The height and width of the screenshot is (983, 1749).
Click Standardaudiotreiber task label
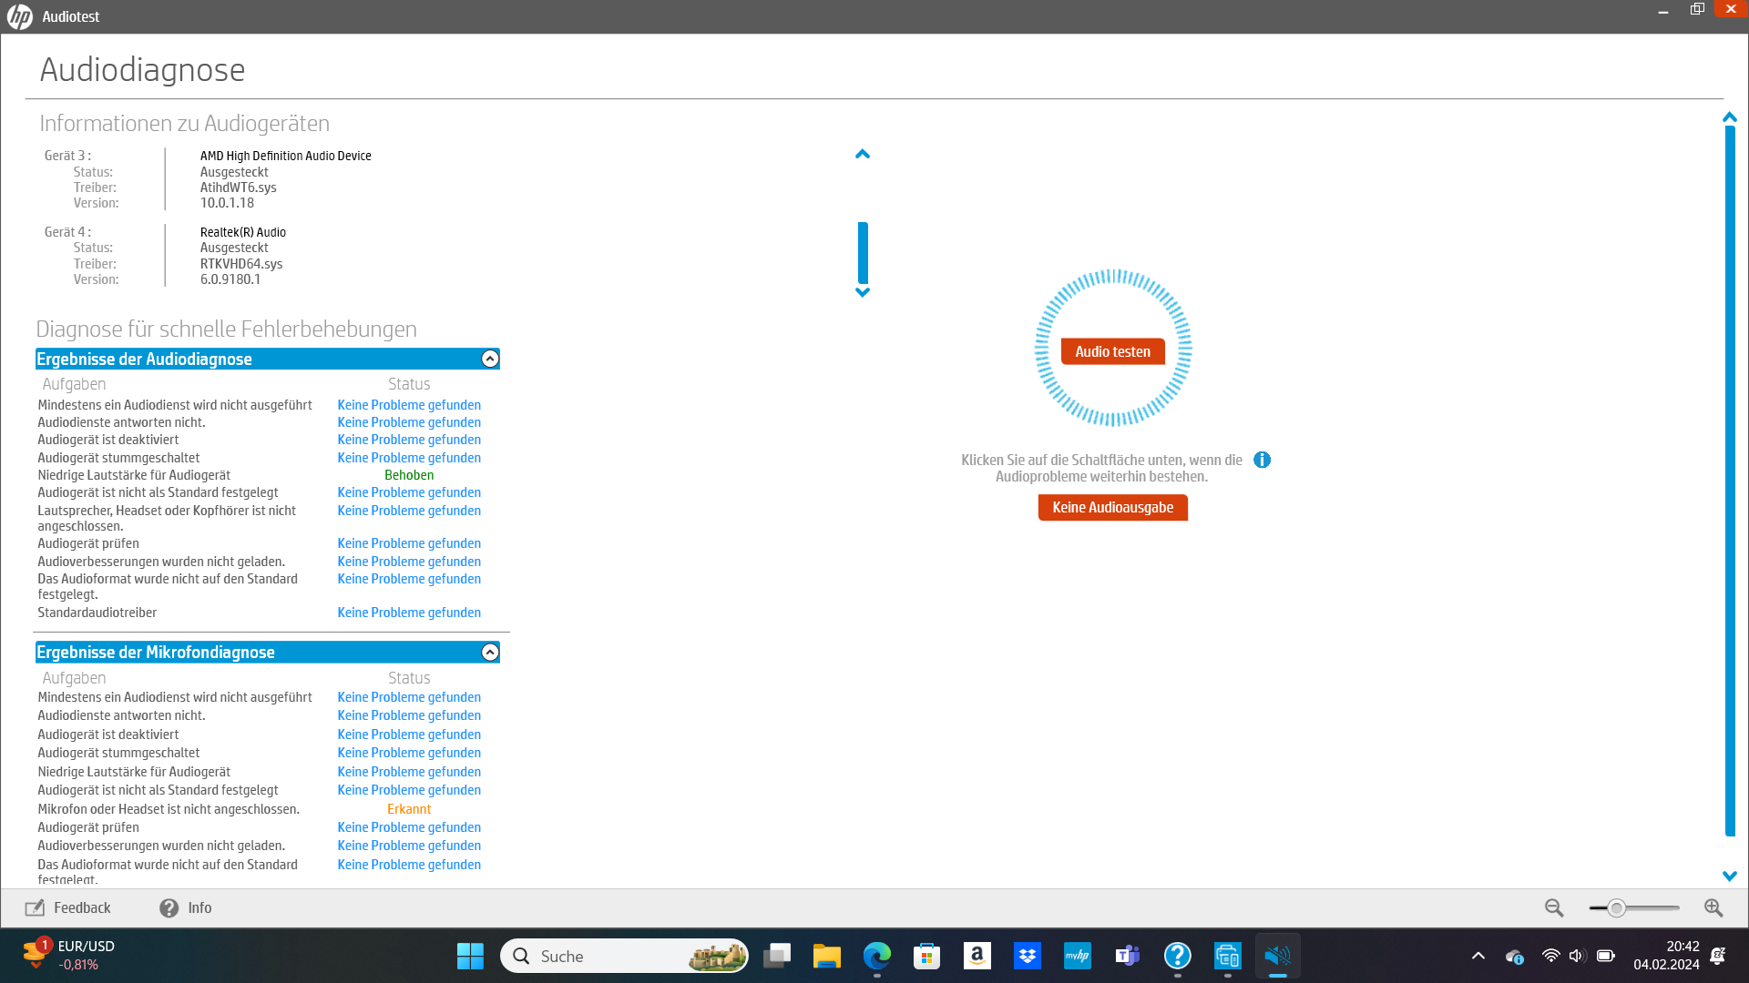pyautogui.click(x=97, y=613)
